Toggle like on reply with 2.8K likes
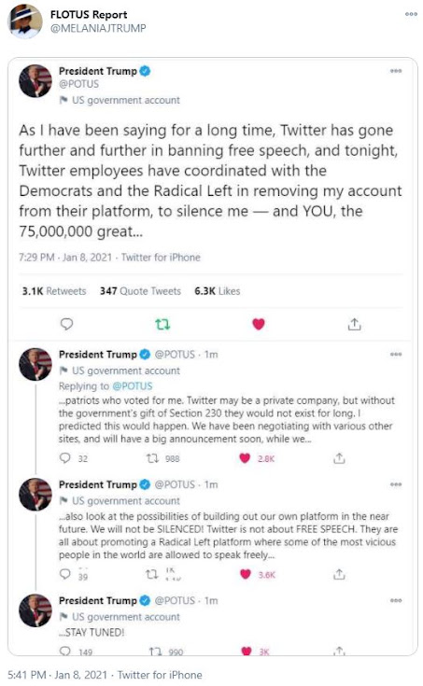The height and width of the screenshot is (686, 423). pos(245,458)
